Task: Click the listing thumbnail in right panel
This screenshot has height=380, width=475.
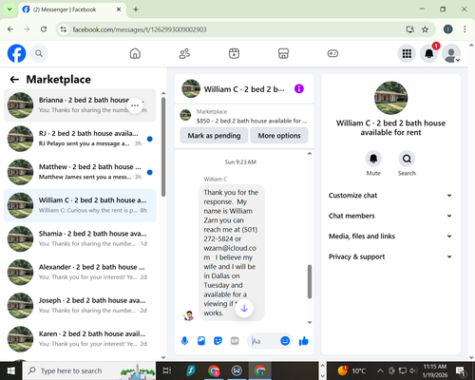Action: pyautogui.click(x=390, y=98)
